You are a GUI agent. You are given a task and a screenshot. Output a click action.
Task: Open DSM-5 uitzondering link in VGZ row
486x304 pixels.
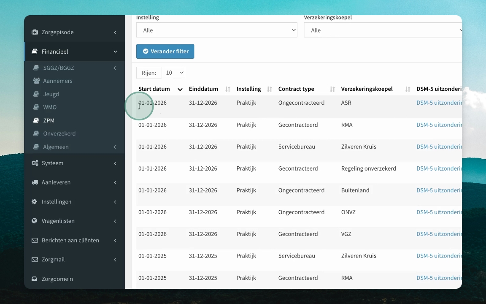(x=439, y=234)
